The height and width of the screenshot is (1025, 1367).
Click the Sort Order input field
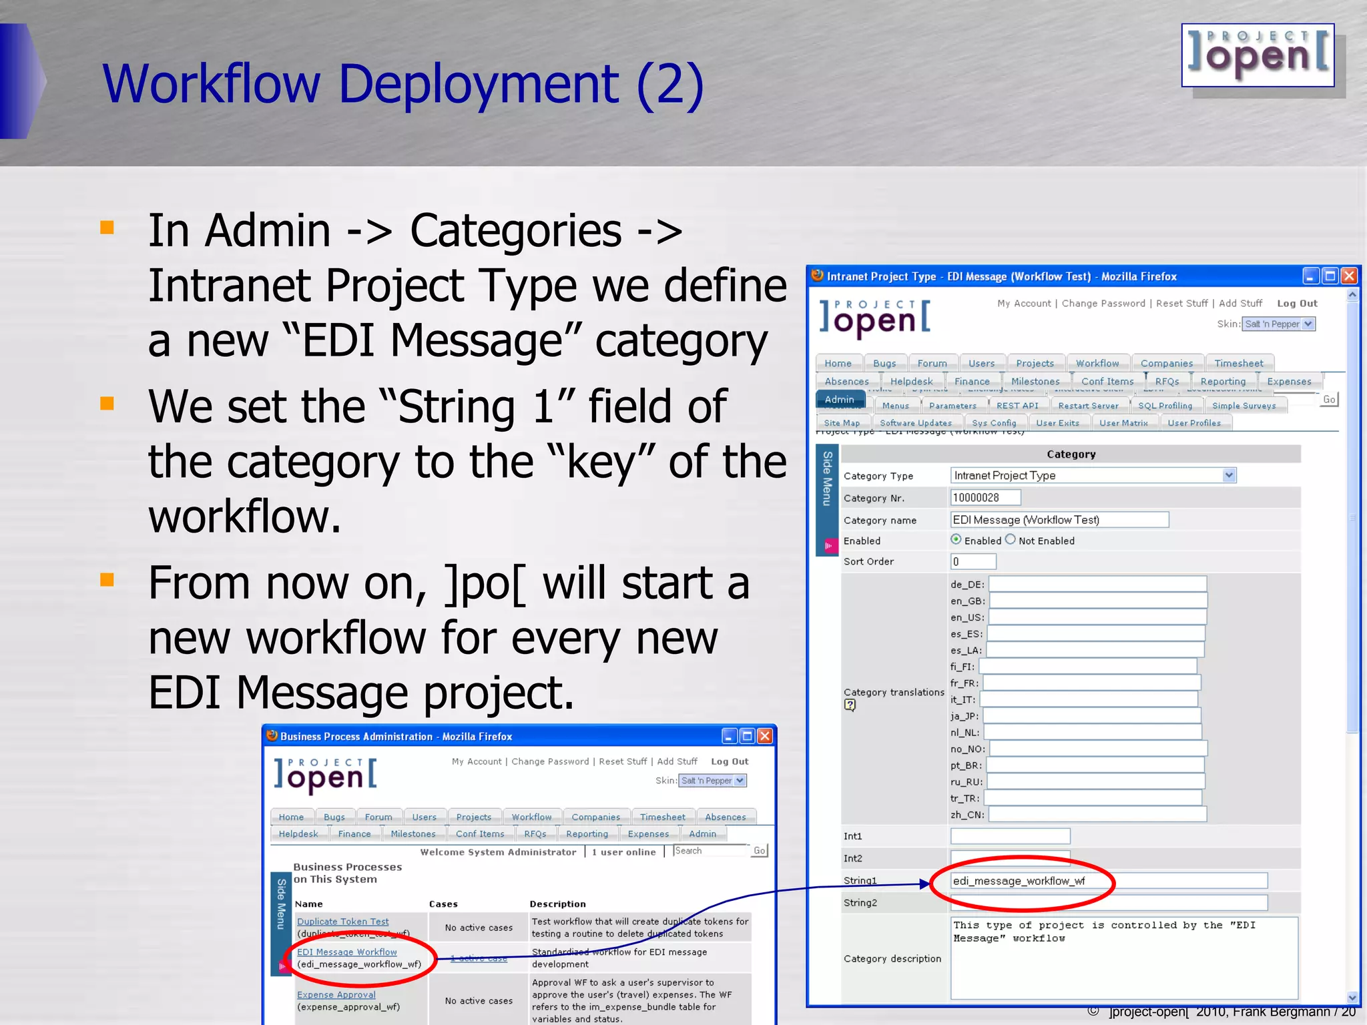pos(973,561)
